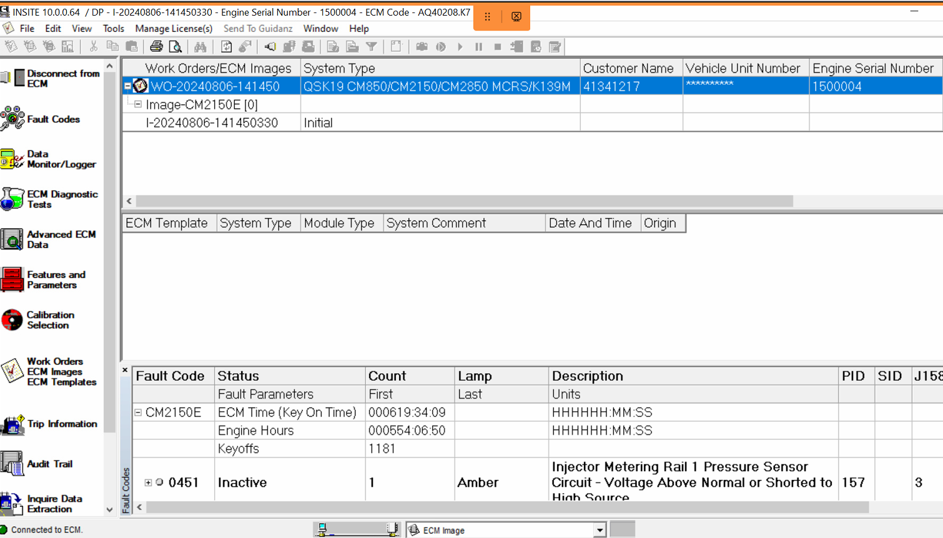
Task: Click the Vehicle Unit Number column header
Action: (x=746, y=68)
